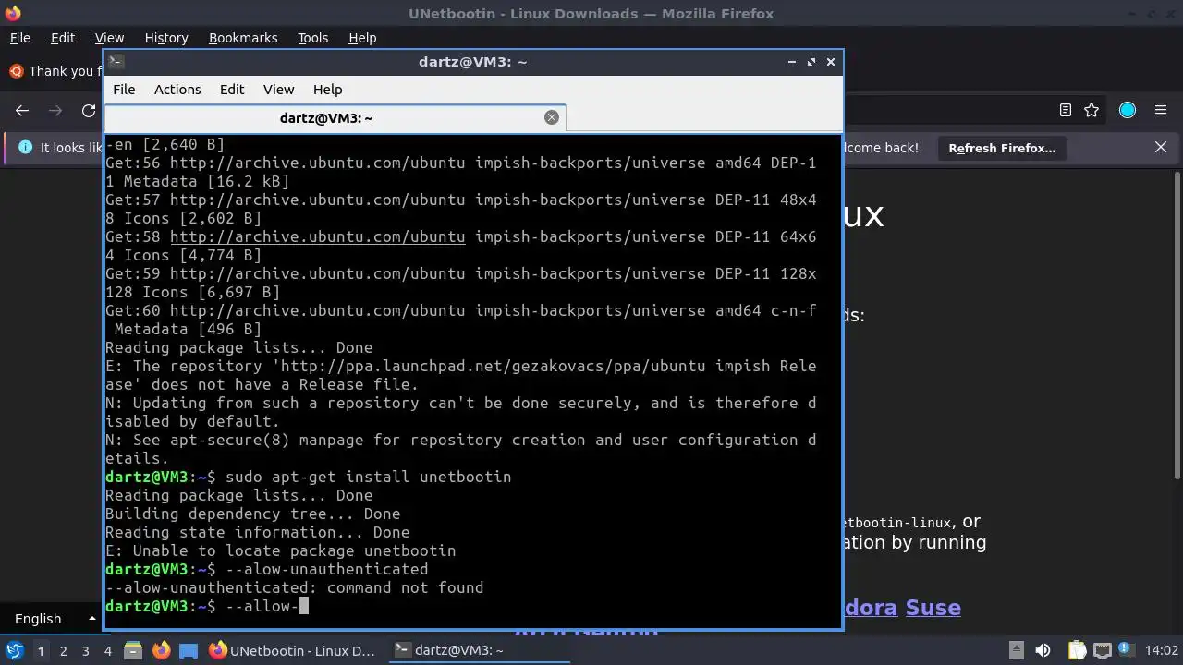
Task: Click 'Reading state information... Done' line
Action: pos(257,532)
